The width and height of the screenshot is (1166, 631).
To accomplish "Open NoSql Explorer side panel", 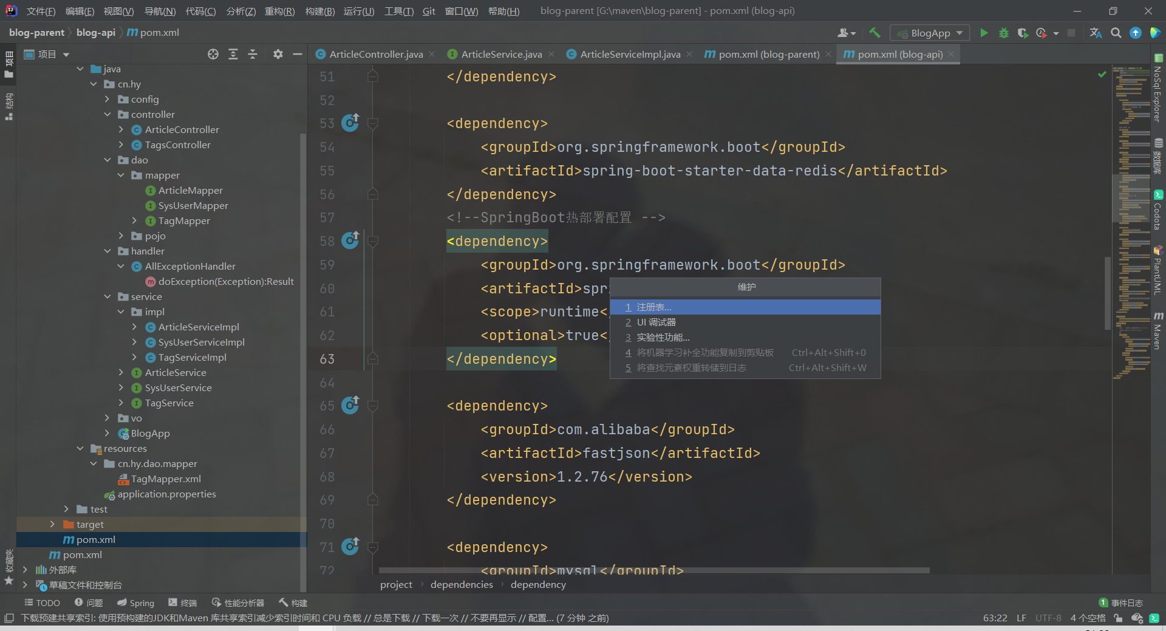I will 1158,89.
